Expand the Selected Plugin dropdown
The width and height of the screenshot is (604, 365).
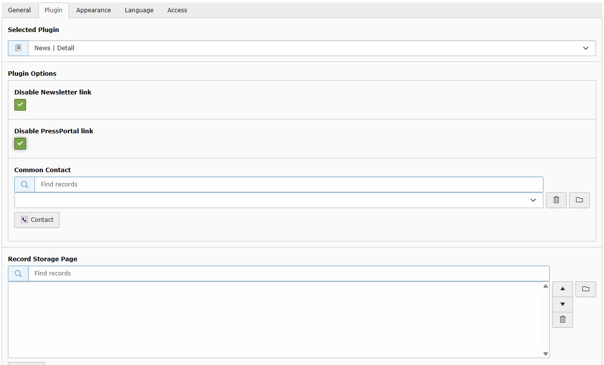[x=585, y=48]
